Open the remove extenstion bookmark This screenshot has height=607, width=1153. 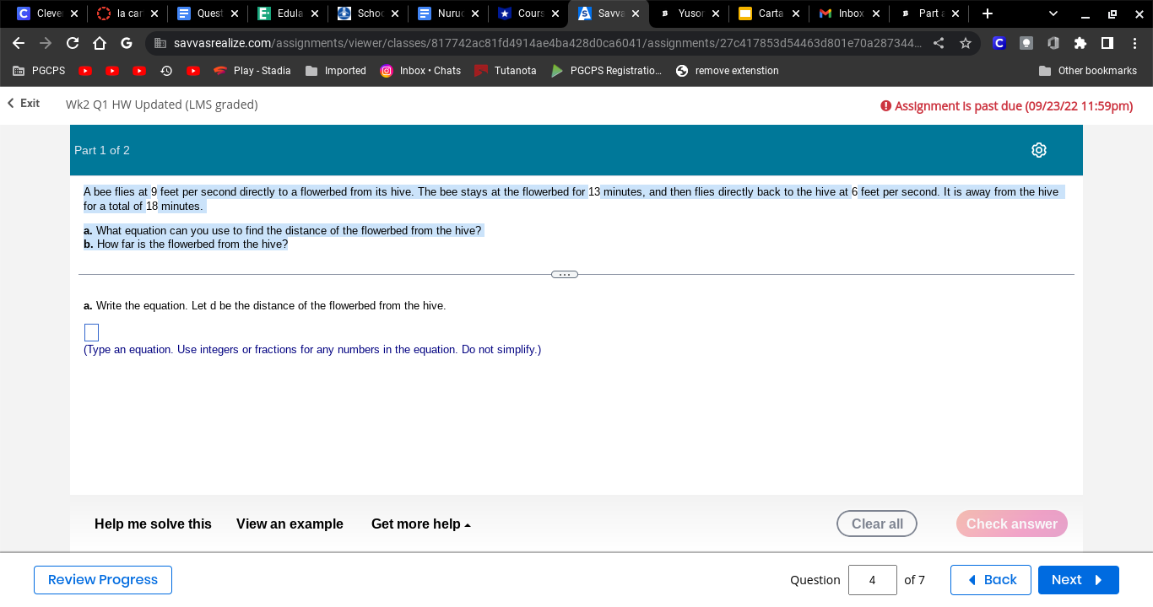tap(728, 71)
